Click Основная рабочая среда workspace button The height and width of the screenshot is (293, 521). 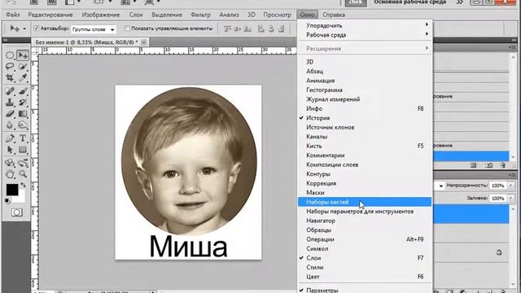click(409, 2)
